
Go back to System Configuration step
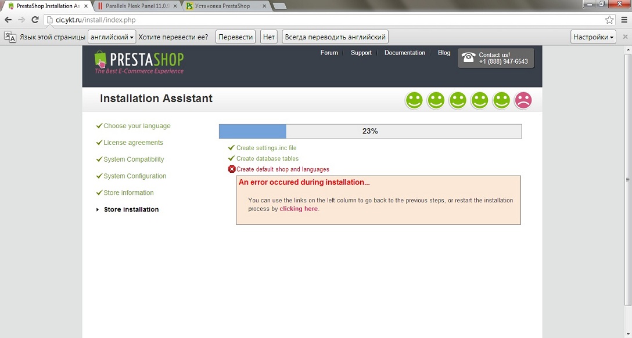tap(135, 176)
